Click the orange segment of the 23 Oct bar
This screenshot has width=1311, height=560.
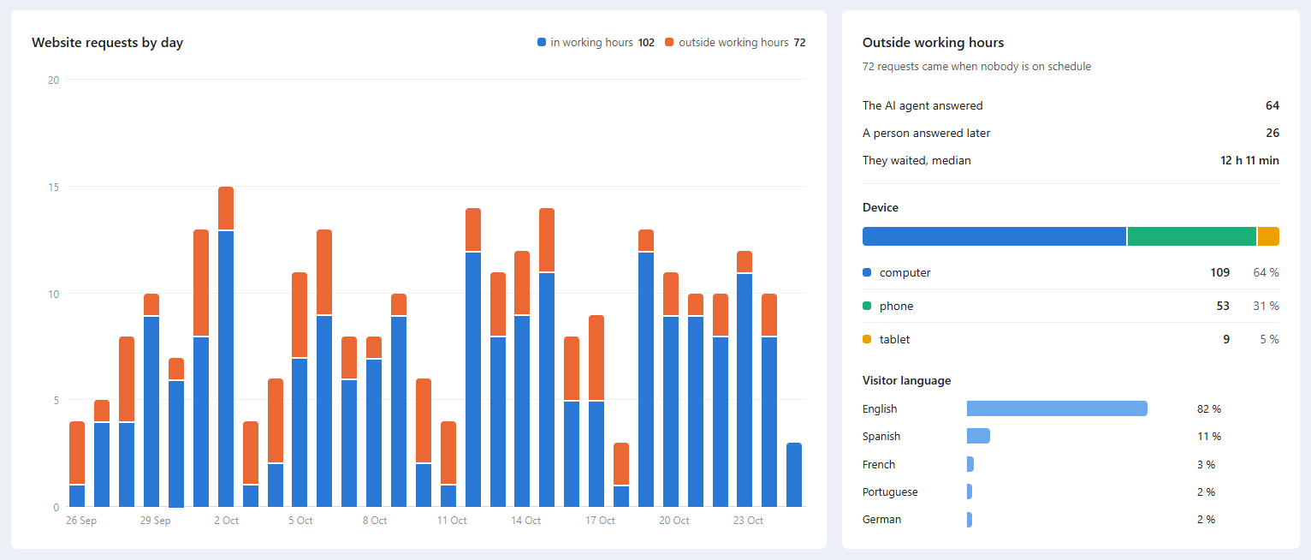(744, 262)
